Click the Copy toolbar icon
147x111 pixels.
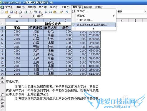(x=50, y=12)
